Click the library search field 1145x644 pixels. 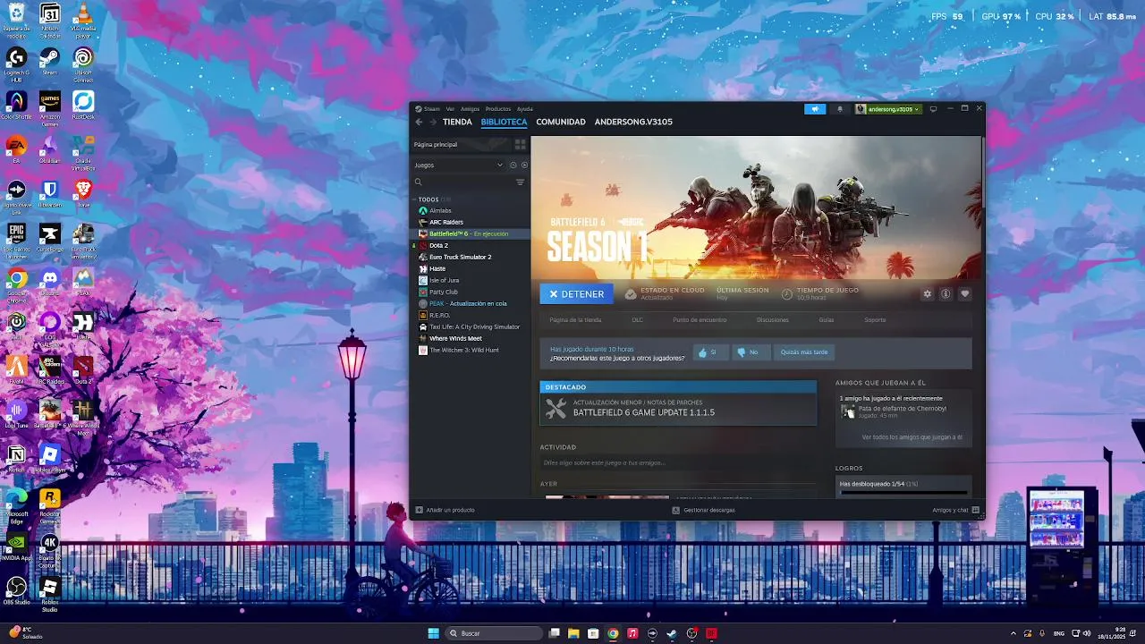462,182
